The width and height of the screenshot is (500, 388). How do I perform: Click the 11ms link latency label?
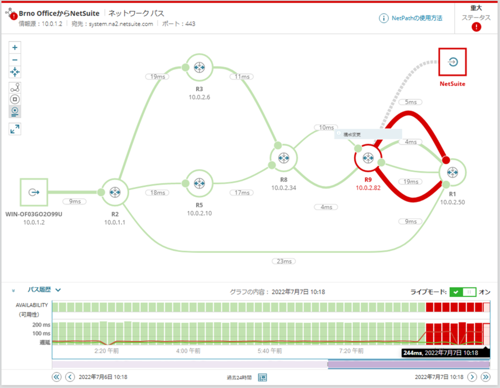click(242, 77)
